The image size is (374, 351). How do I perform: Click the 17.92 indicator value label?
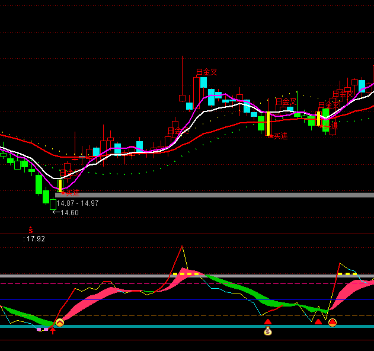tap(34, 239)
